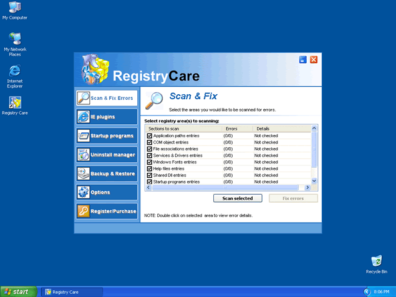The width and height of the screenshot is (396, 297).
Task: Open the Options gear icon
Action: pyautogui.click(x=84, y=192)
